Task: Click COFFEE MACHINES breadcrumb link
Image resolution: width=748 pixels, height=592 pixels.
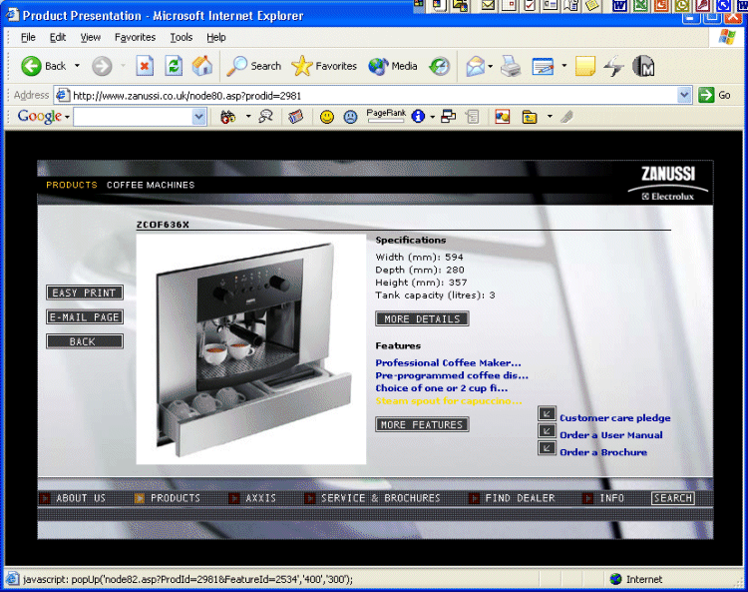Action: click(x=151, y=186)
